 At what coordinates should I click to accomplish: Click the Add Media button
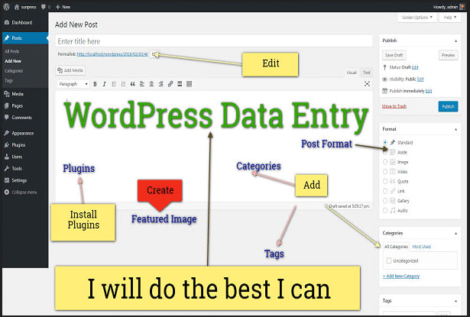70,70
